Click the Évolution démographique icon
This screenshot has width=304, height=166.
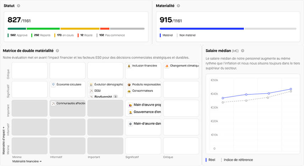coord(91,85)
